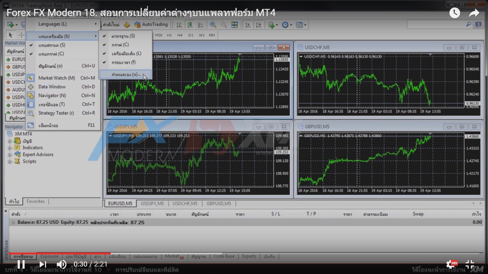Open the Languages (L) submenu
Image resolution: width=488 pixels, height=274 pixels.
(x=63, y=24)
